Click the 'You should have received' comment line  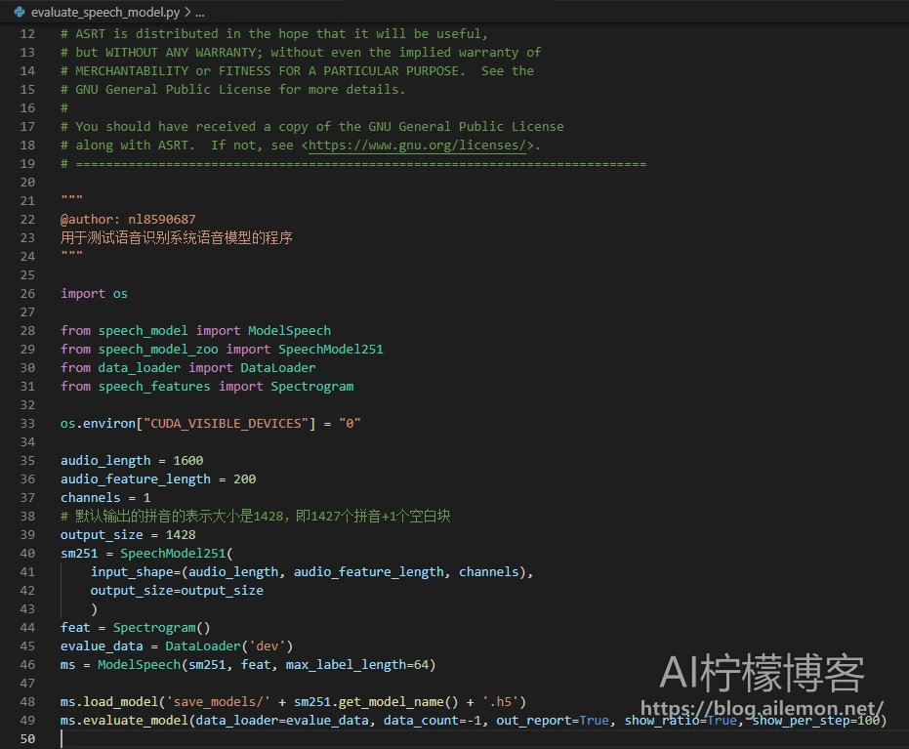[x=311, y=126]
